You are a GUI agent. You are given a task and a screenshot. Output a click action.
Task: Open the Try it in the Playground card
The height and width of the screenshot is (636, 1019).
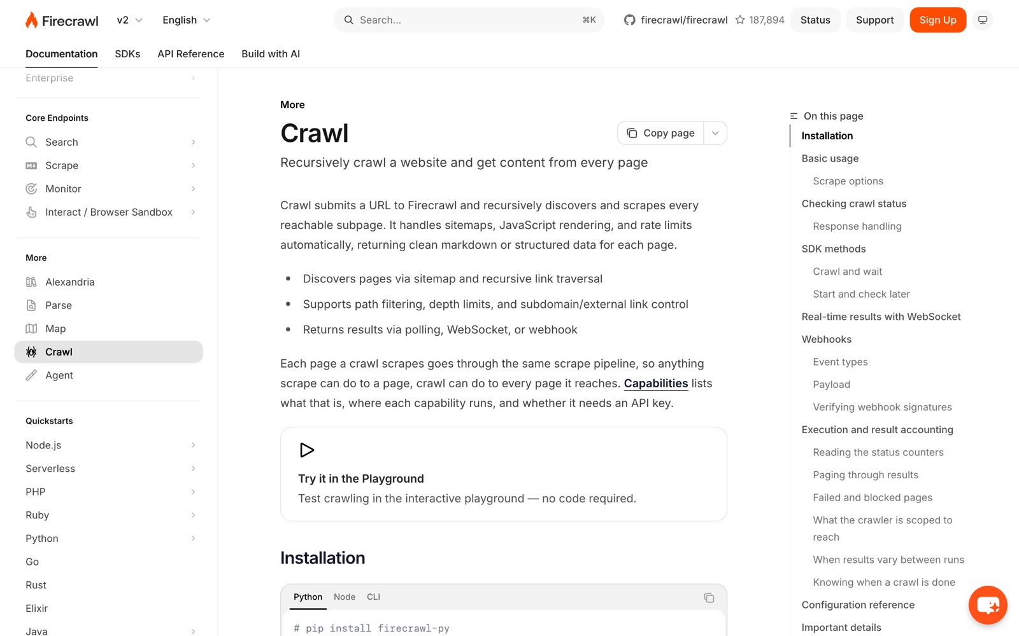tap(503, 474)
